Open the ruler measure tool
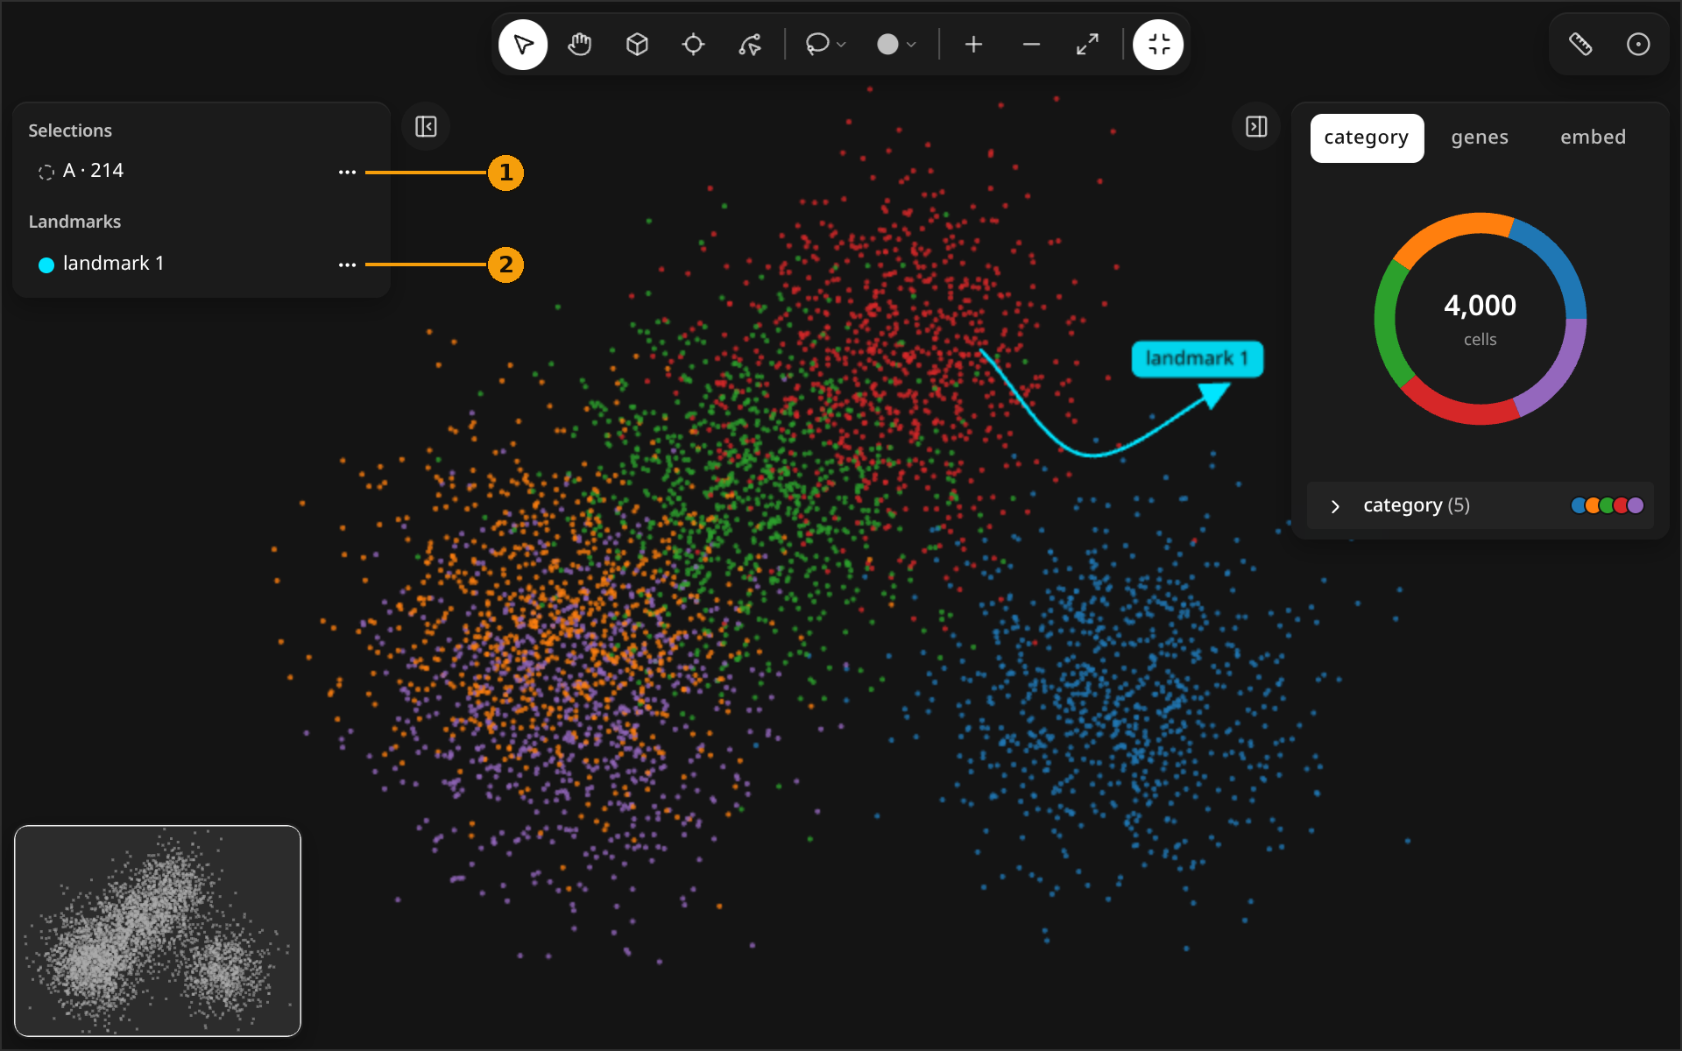This screenshot has height=1051, width=1682. point(1580,45)
